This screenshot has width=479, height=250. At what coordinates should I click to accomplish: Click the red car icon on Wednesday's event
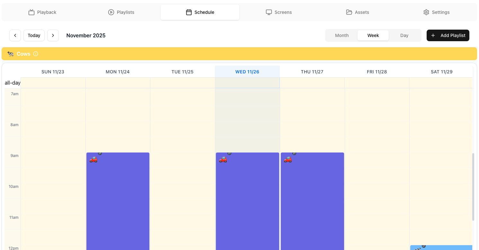click(223, 159)
